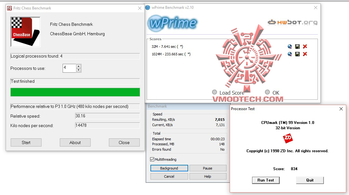Submit the 32M score online via globe icon
This screenshot has height=195, width=349.
point(290,46)
